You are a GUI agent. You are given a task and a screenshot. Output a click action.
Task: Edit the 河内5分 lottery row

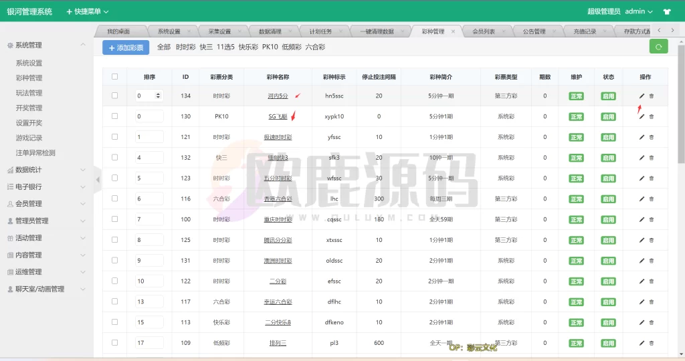[x=642, y=96]
